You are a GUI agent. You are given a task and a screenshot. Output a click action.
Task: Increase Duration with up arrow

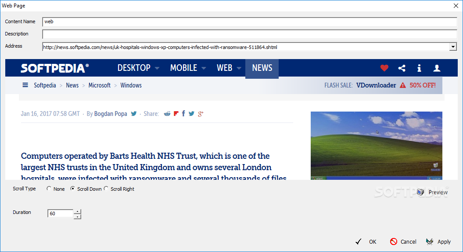(x=77, y=211)
